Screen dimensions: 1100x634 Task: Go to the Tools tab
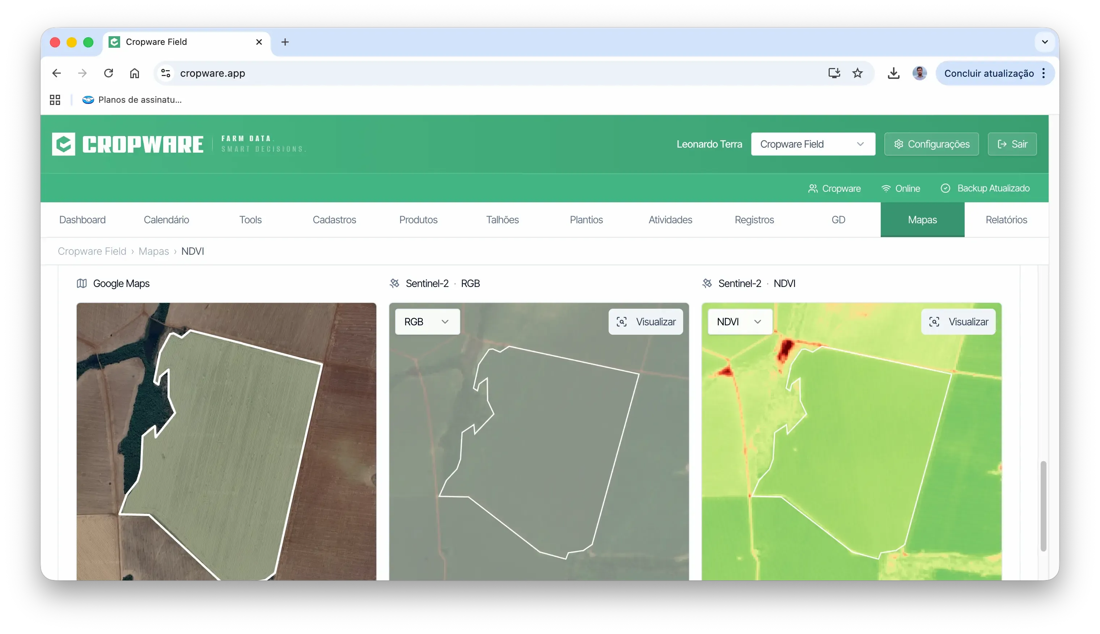(250, 220)
